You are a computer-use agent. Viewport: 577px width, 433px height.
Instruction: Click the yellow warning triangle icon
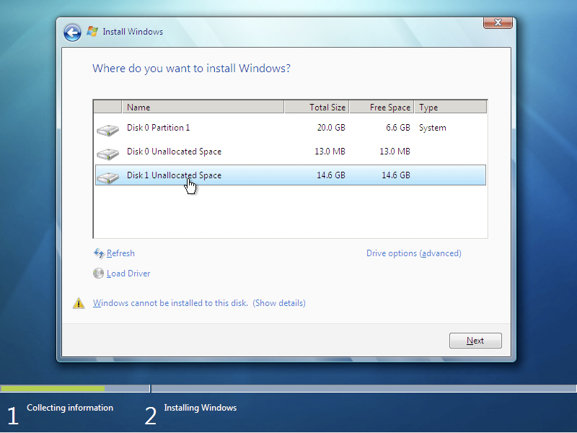(79, 303)
